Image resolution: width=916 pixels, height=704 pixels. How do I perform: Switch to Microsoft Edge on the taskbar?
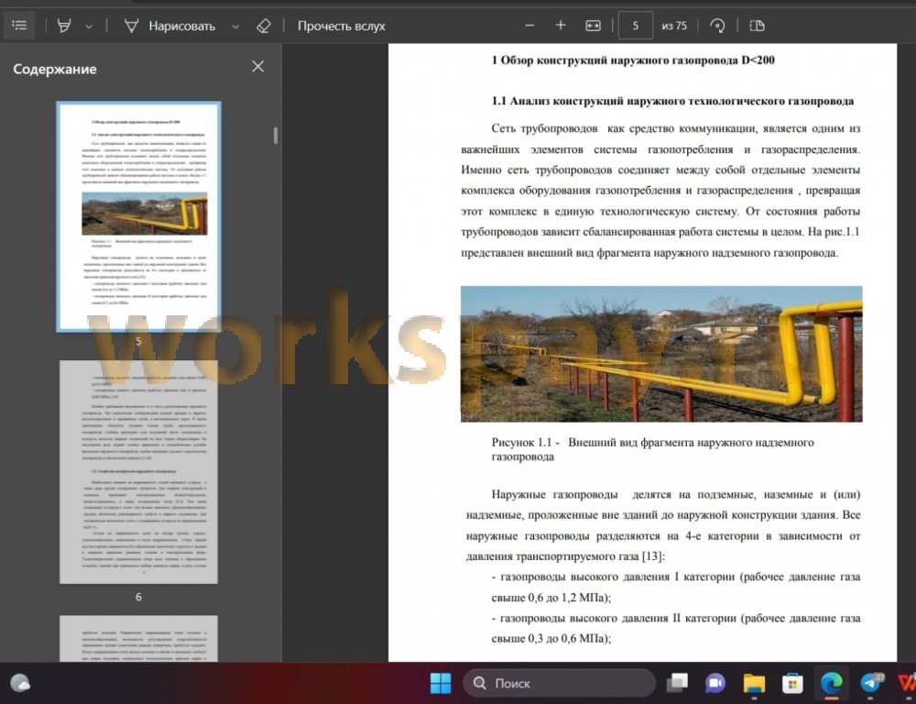pos(832,683)
